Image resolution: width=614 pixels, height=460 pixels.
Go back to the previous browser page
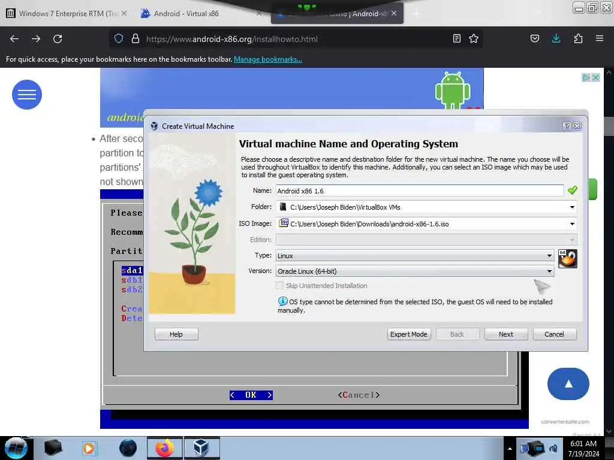point(14,39)
